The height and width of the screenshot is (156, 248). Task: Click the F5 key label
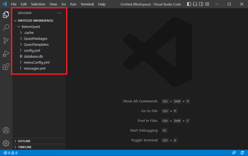click(164, 131)
